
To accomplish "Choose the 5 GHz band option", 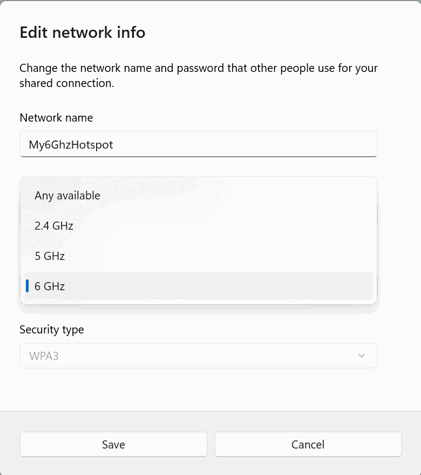I will 50,256.
